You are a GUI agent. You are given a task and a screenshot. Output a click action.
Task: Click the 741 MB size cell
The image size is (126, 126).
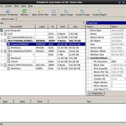click(77, 58)
